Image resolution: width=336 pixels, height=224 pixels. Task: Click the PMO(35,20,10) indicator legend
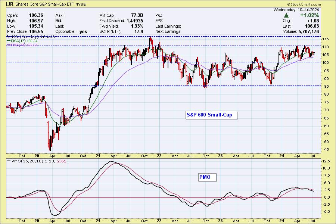(37, 161)
